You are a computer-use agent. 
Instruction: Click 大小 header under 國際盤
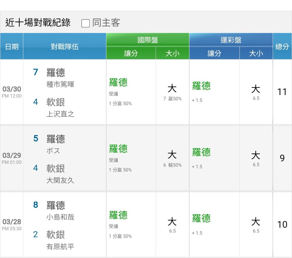tap(172, 53)
